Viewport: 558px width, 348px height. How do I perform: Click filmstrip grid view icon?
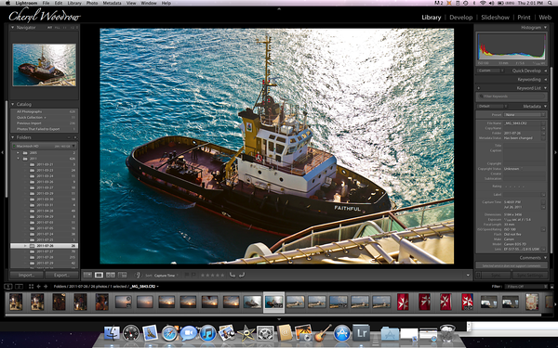point(31,286)
